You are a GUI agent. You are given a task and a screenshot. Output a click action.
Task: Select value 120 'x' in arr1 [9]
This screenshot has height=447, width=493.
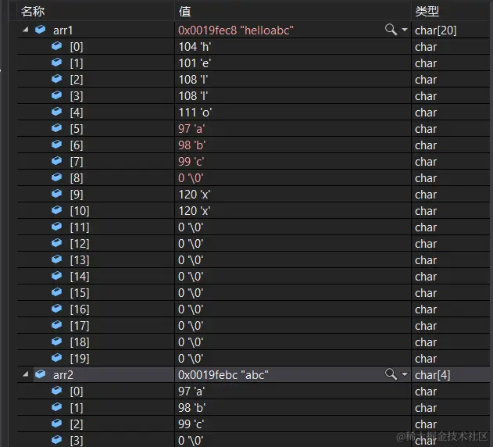(195, 195)
